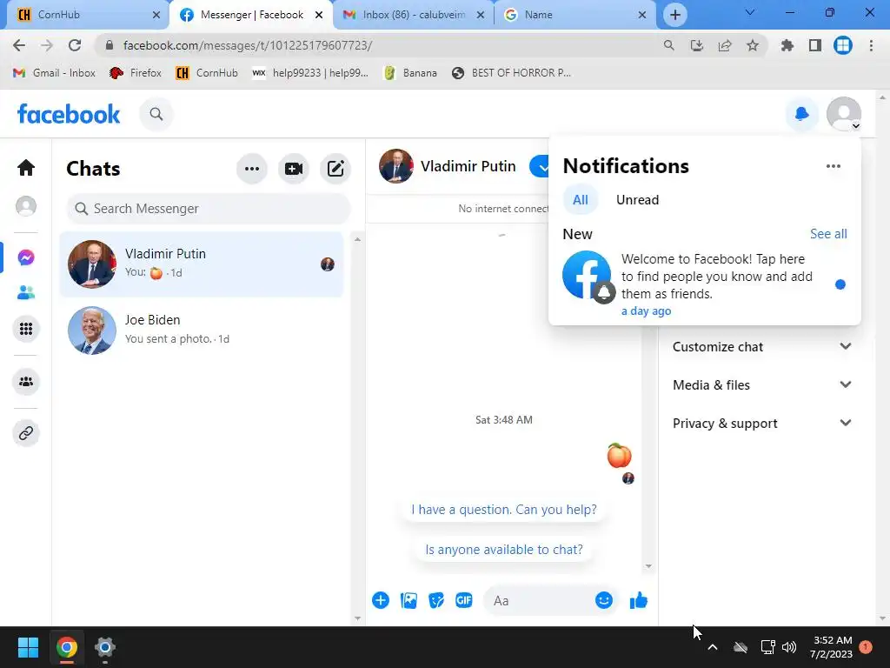Image resolution: width=890 pixels, height=668 pixels.
Task: Go to Facebook Home icon in sidebar
Action: (x=26, y=168)
